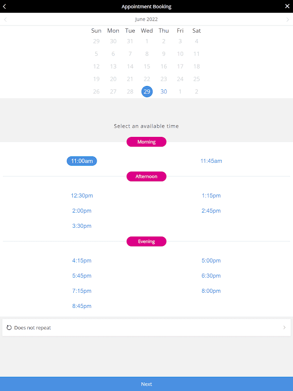Image resolution: width=293 pixels, height=391 pixels.
Task: Select the 2:45pm time slot
Action: [x=211, y=211]
